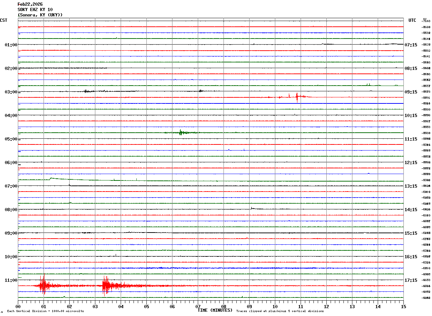Click the TIME (MINUTES) axis title

215,310
